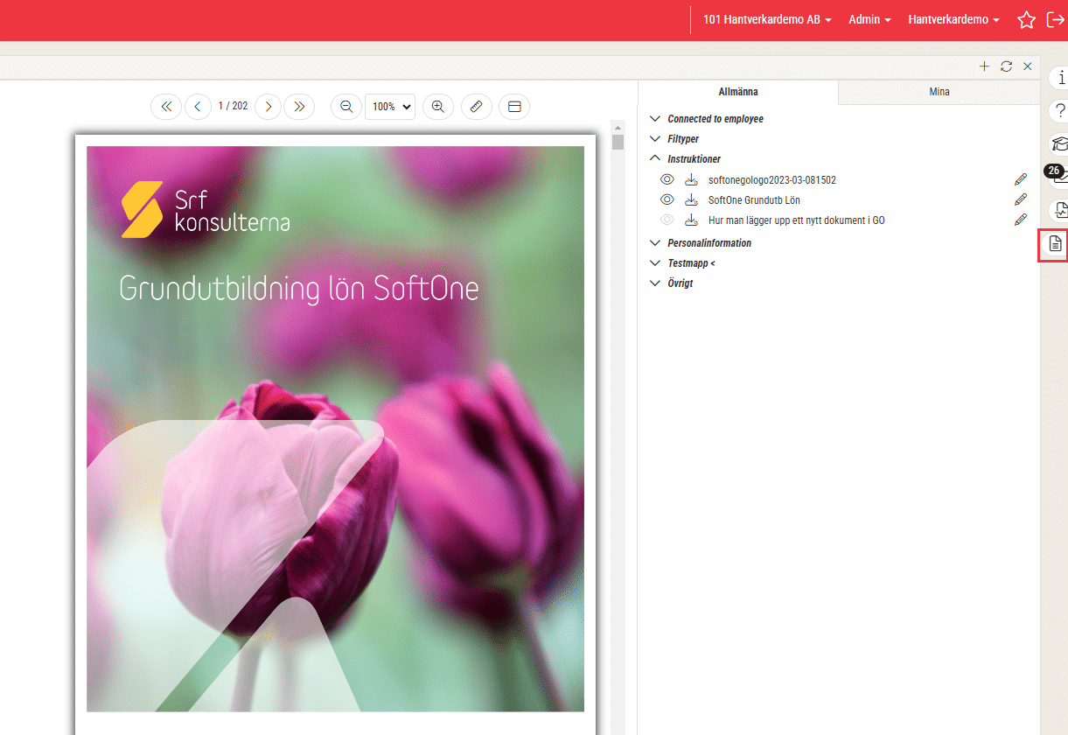Download the softonegologo2023-03-081502 file
This screenshot has width=1068, height=735.
[x=691, y=180]
